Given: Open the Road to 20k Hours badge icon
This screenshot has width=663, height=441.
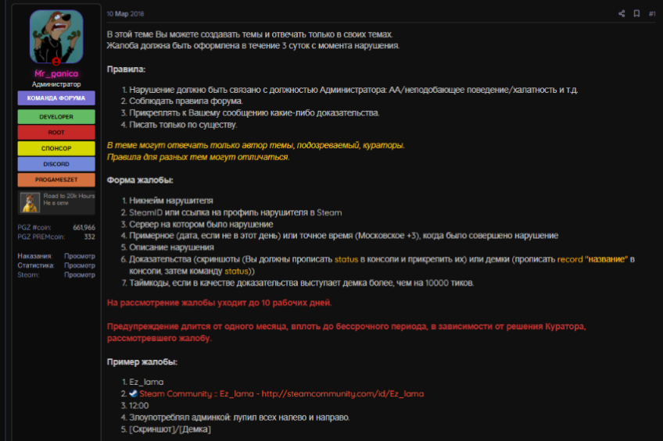Looking at the screenshot, I should [x=30, y=203].
